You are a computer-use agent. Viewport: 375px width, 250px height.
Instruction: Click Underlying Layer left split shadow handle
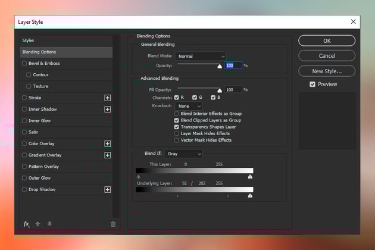(x=177, y=196)
